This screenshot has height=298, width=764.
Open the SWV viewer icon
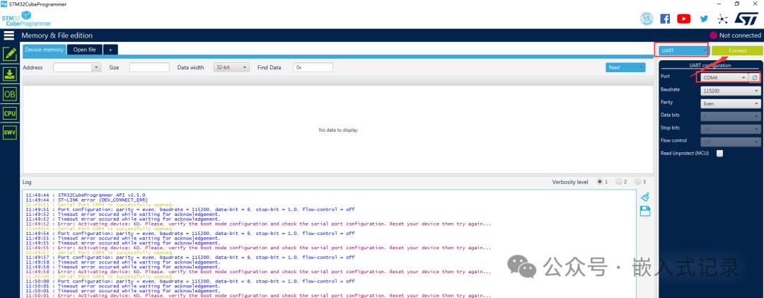[10, 132]
